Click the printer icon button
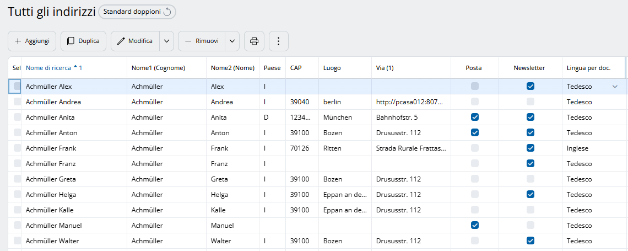The height and width of the screenshot is (251, 628). (254, 41)
